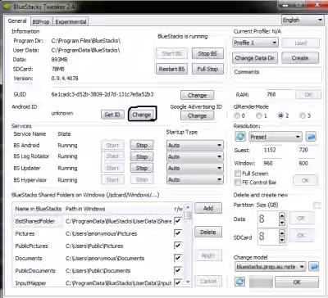The width and height of the screenshot is (328, 298).
Task: Enable the FE Control Bar checkbox
Action: tap(238, 183)
